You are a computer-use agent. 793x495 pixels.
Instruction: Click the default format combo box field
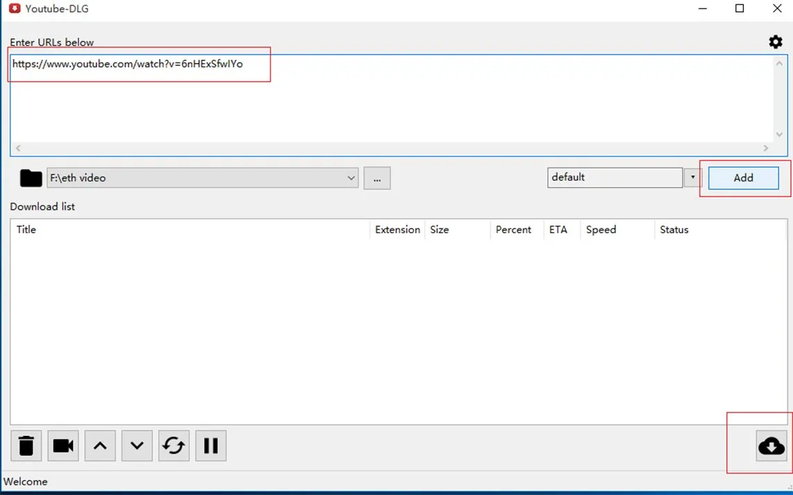[615, 178]
